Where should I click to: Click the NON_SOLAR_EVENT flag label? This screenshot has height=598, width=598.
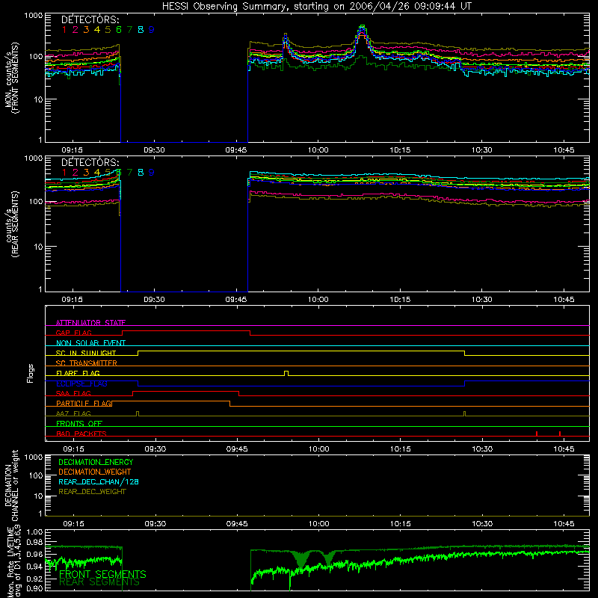click(x=90, y=343)
